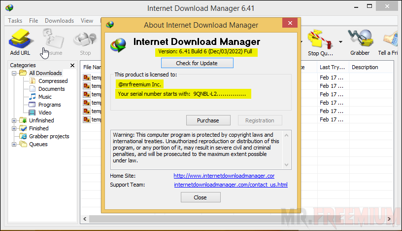Select the Video category

pos(45,113)
